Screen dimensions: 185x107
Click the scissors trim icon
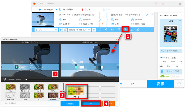tap(106, 29)
